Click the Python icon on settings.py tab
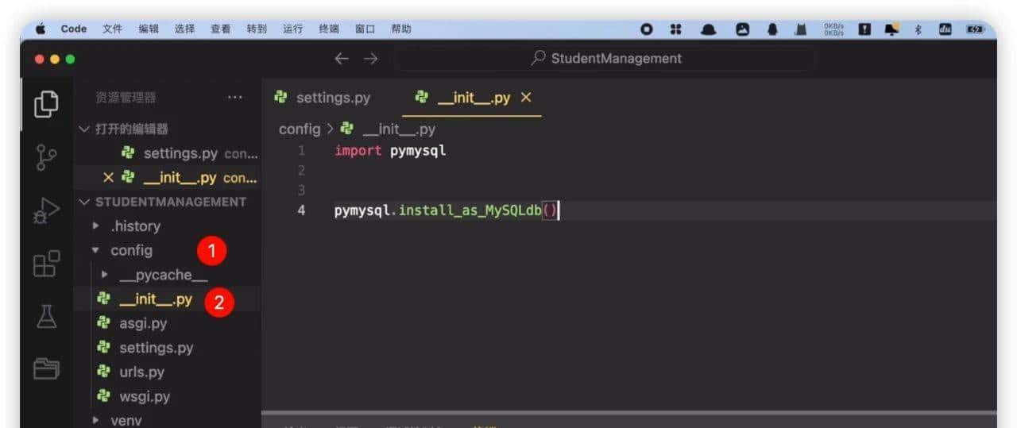Image resolution: width=1017 pixels, height=428 pixels. [x=280, y=98]
